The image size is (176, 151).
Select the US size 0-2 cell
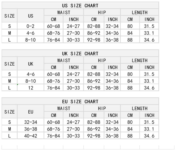click(31, 26)
